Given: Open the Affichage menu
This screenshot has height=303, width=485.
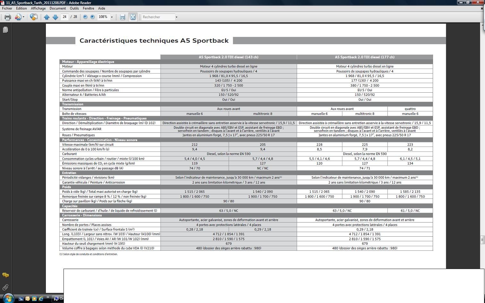Looking at the screenshot, I should click(38, 8).
